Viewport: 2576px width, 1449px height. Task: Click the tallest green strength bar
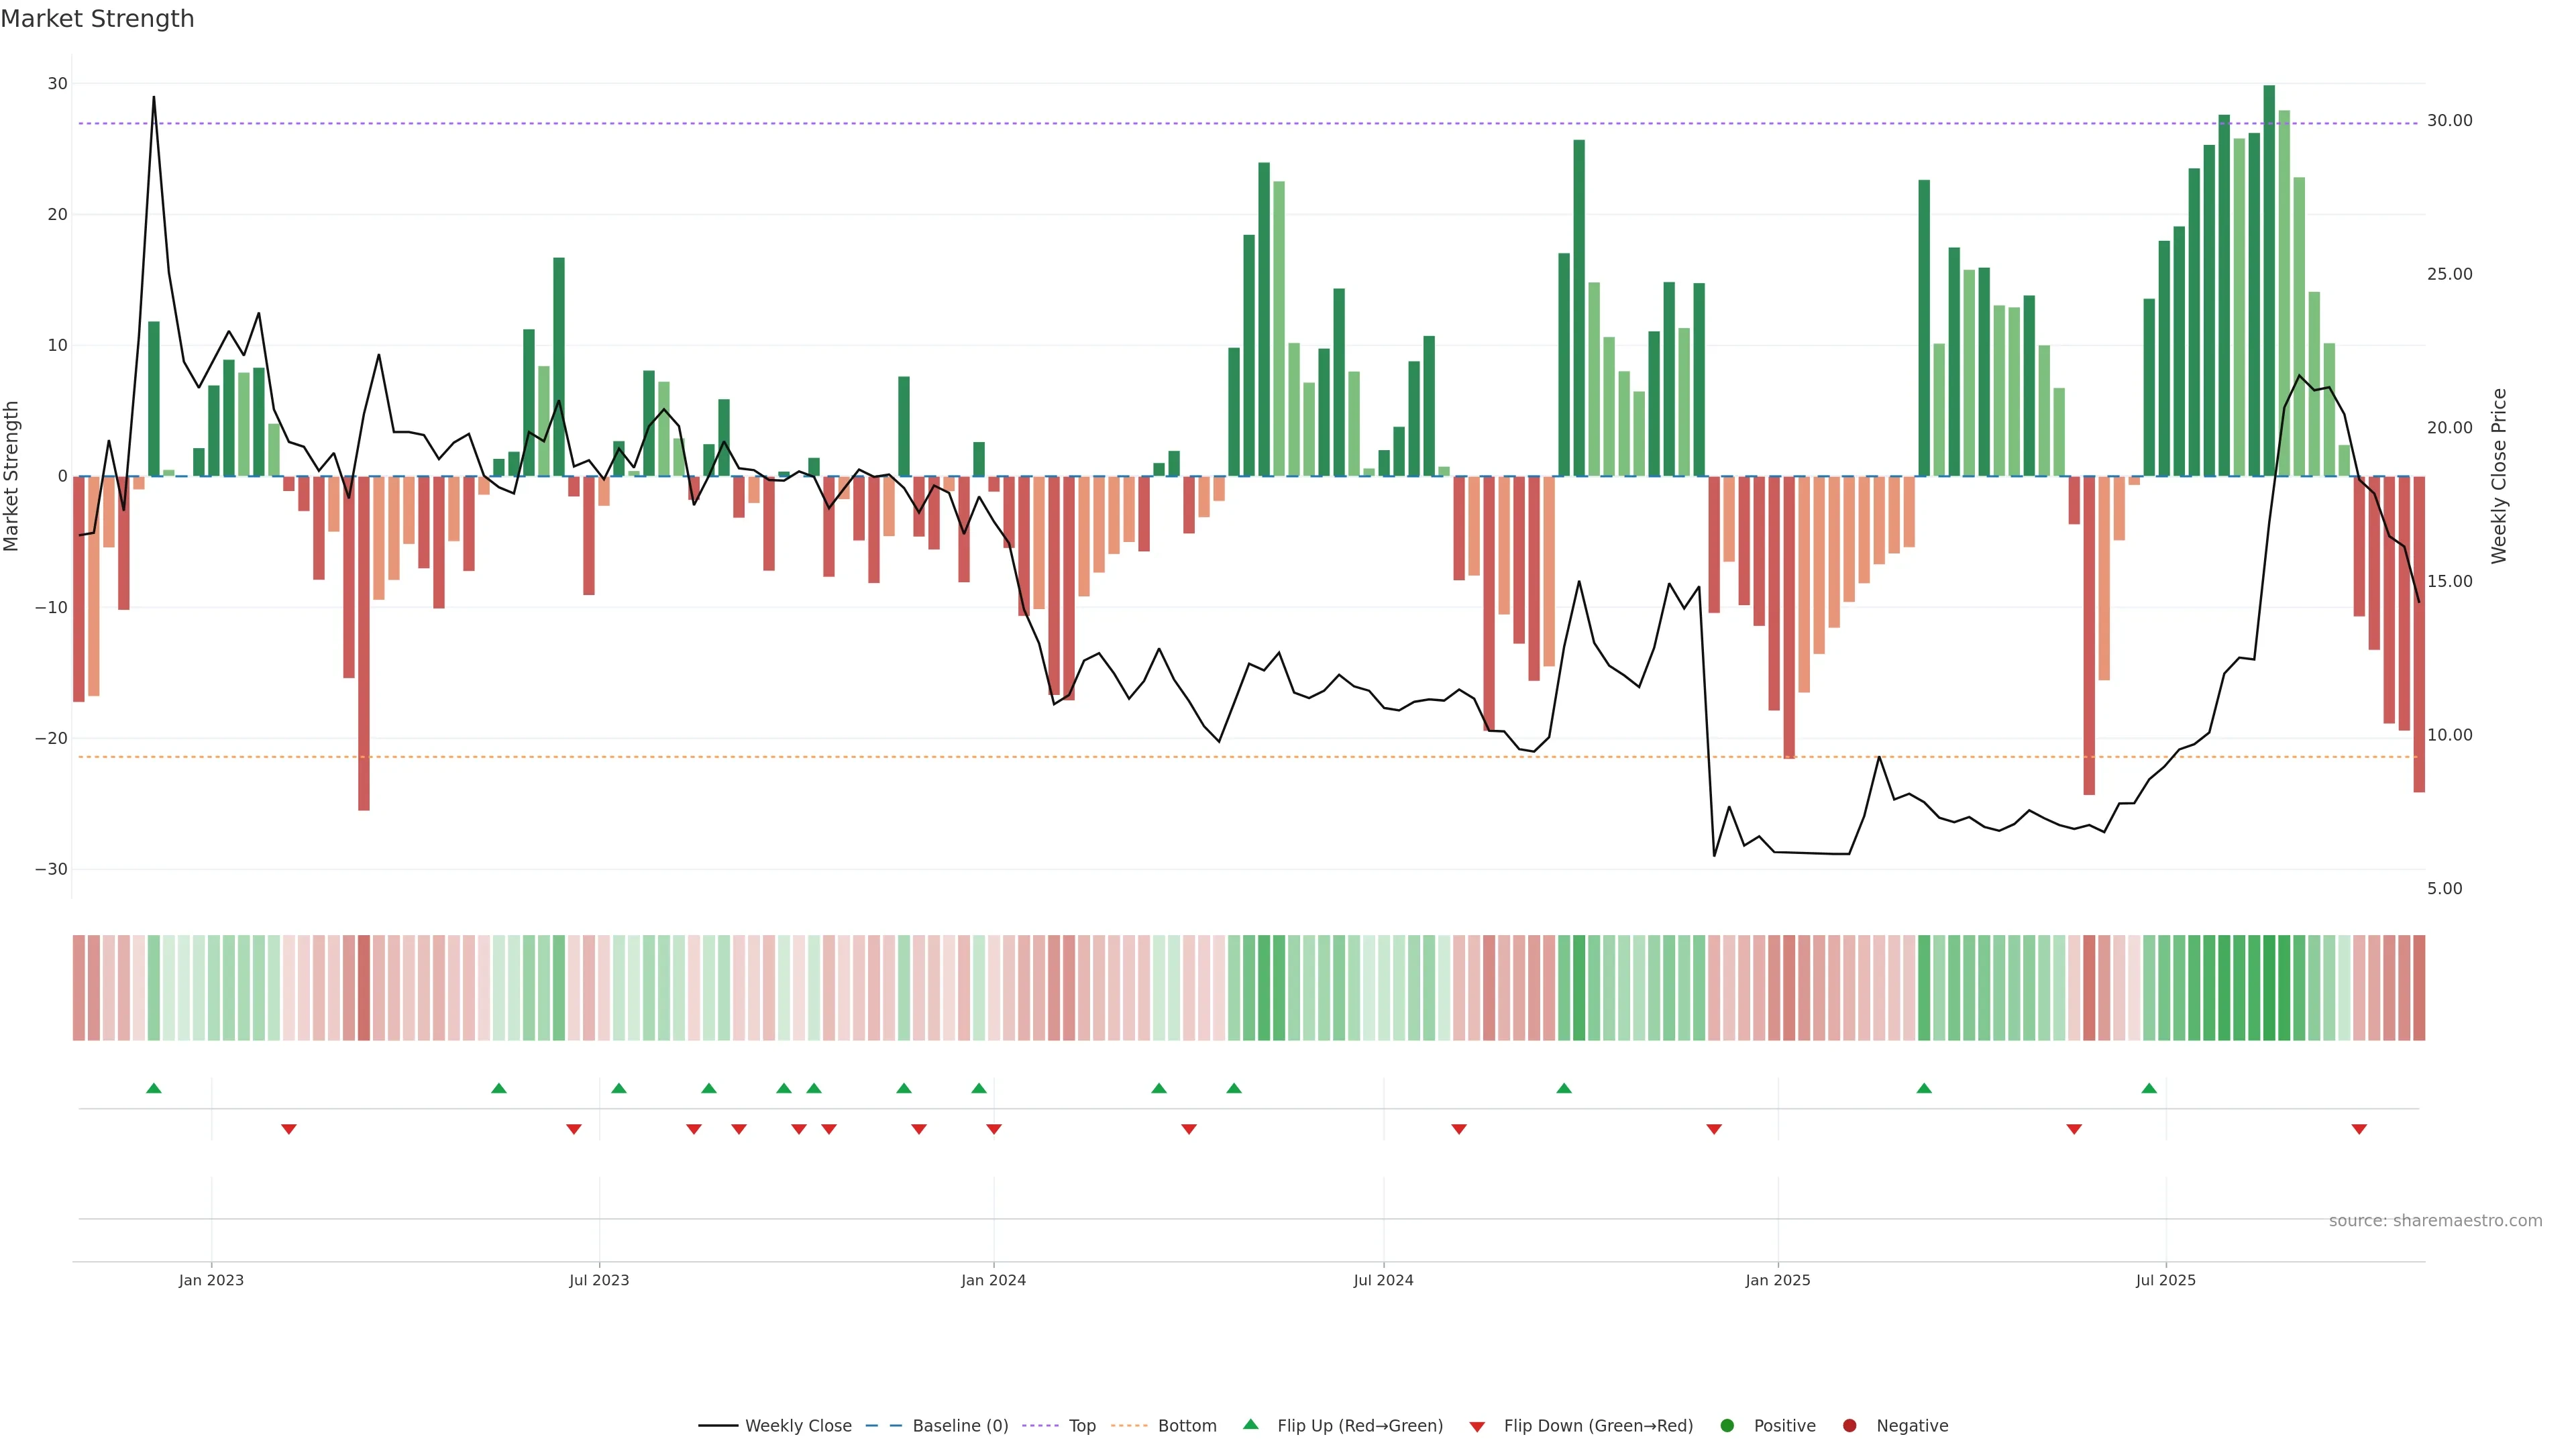coord(2269,280)
